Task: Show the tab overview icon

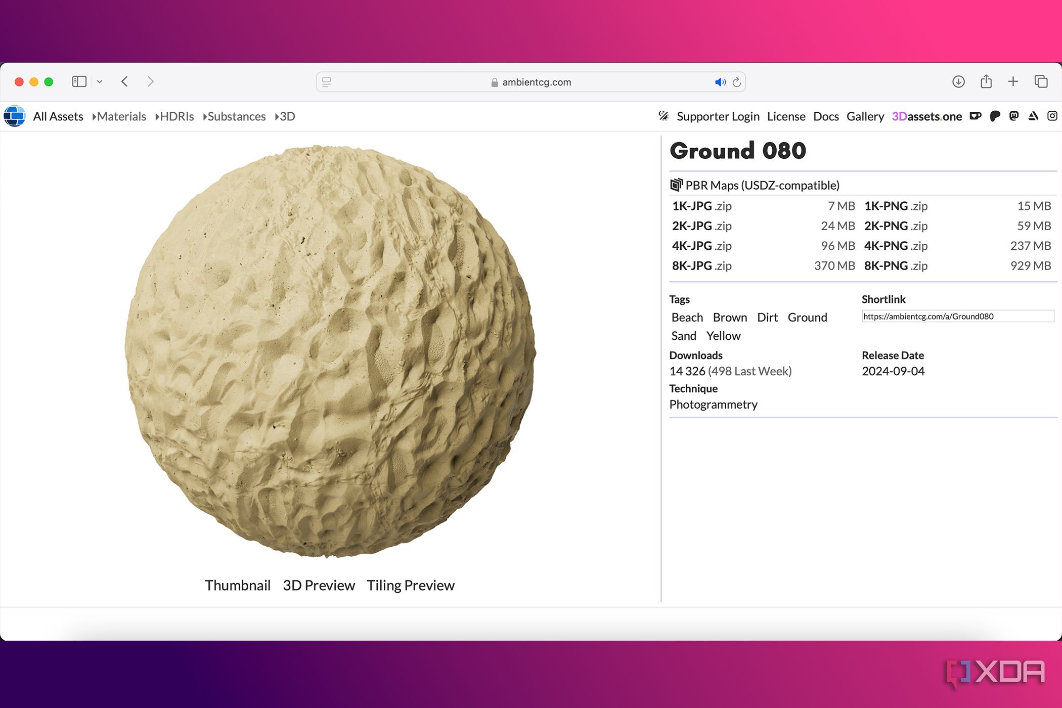Action: [1041, 81]
